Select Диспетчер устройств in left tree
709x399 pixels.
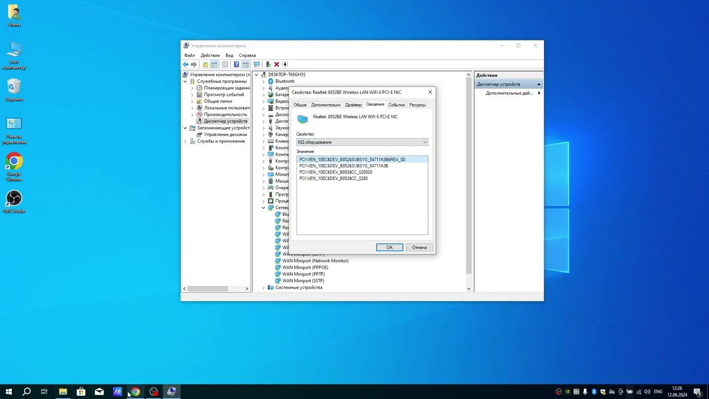coord(225,121)
